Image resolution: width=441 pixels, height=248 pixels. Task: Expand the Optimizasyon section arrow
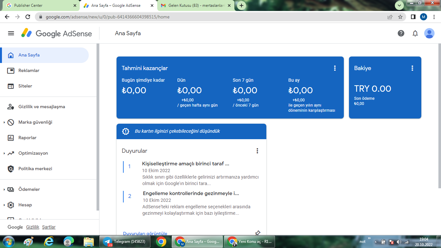coord(4,153)
